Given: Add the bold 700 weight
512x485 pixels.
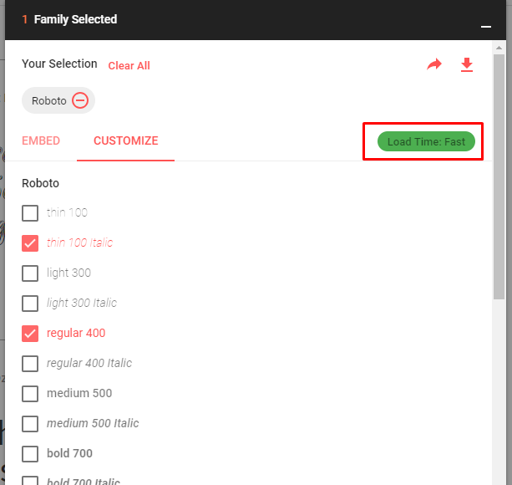Looking at the screenshot, I should click(x=30, y=453).
